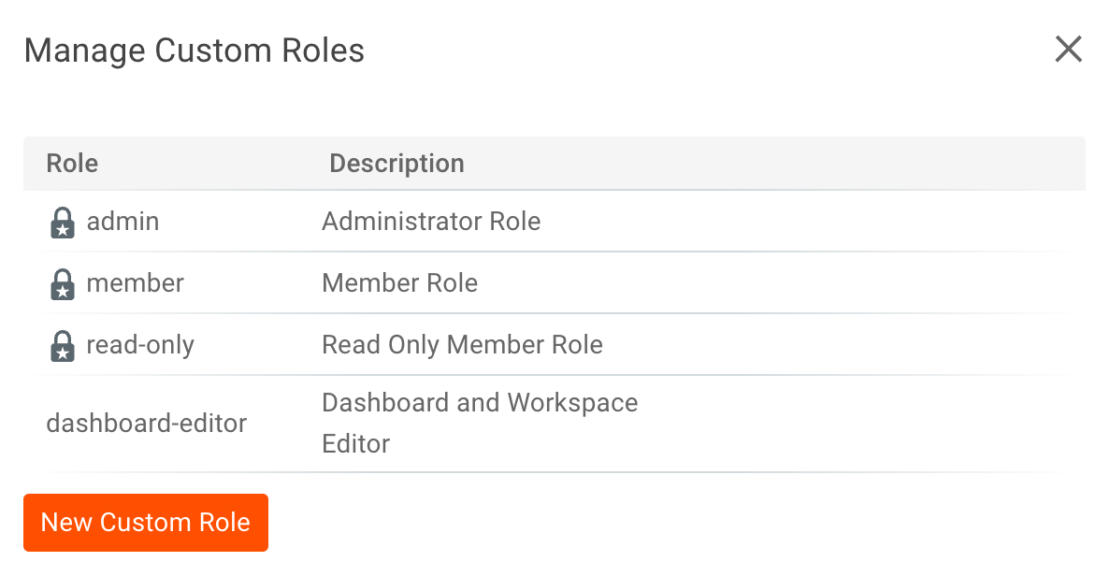Select the member role row
The image size is (1110, 576).
pos(135,283)
